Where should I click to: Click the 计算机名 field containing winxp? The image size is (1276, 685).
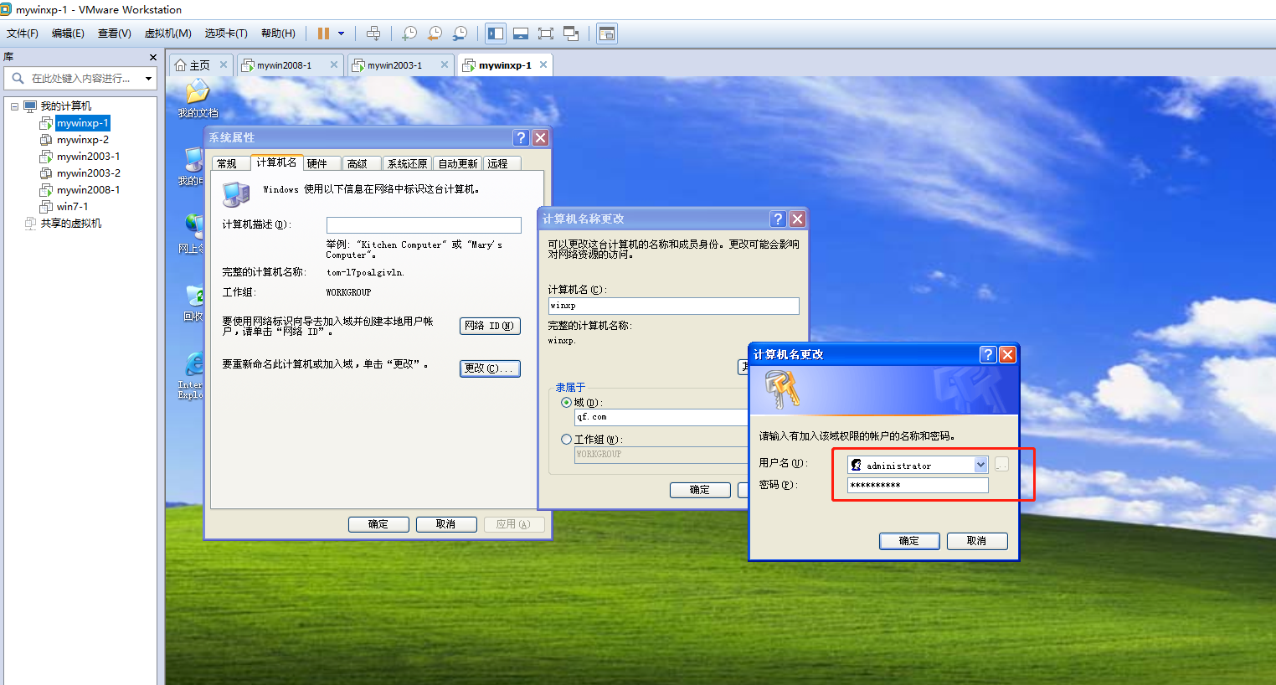673,306
